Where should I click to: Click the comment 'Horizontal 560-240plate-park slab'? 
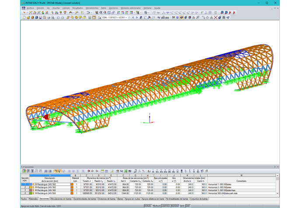click(223, 194)
